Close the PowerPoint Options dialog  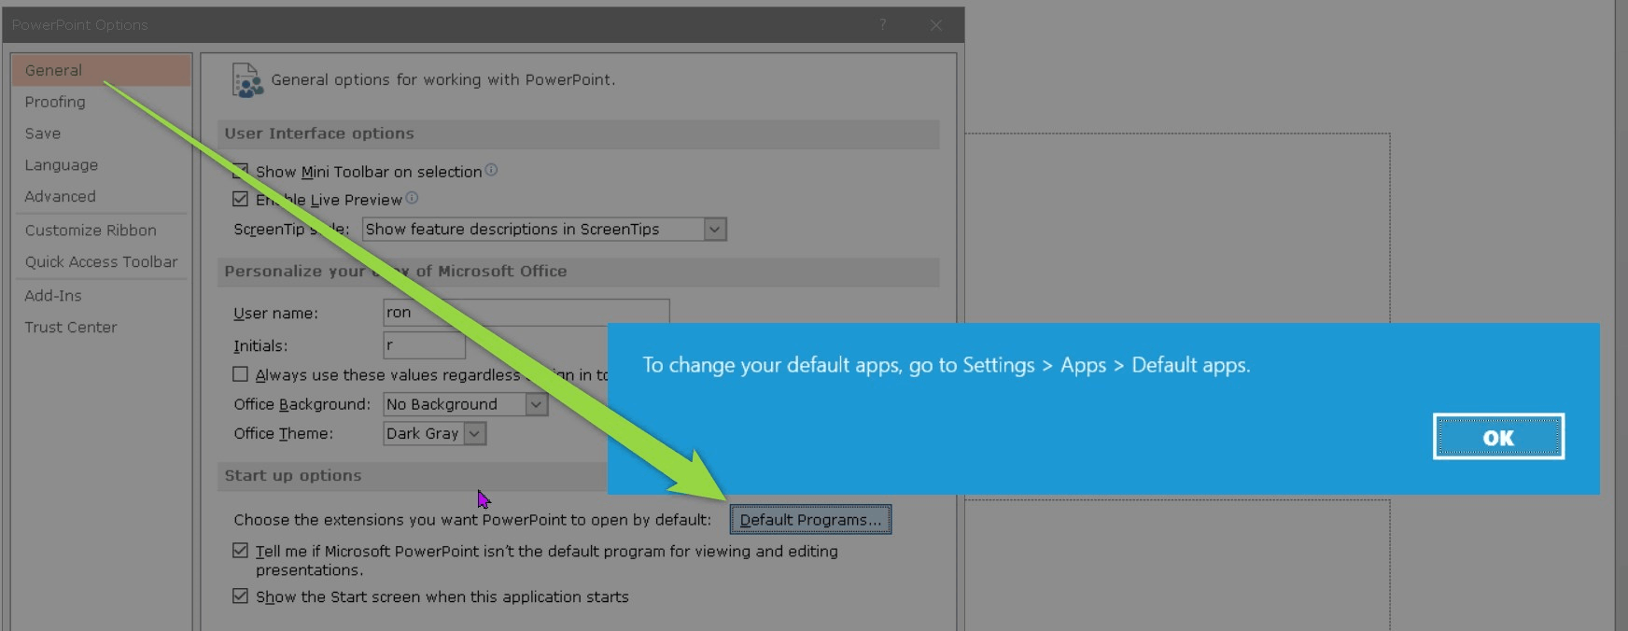click(x=935, y=24)
